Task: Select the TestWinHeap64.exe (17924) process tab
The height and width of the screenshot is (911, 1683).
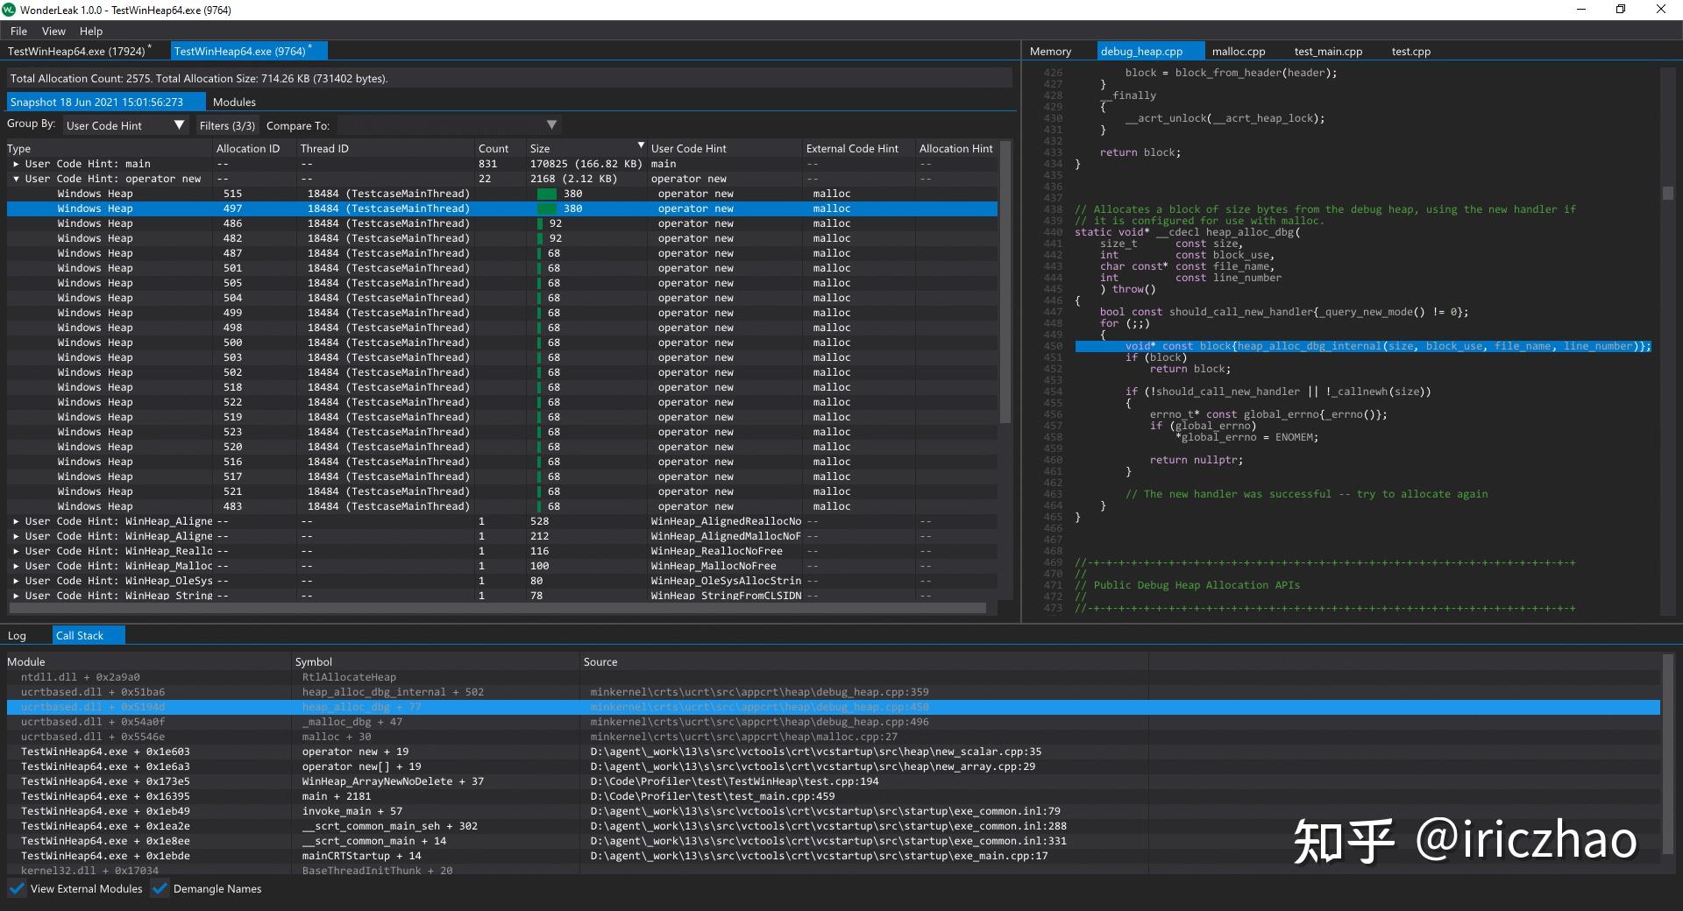Action: click(77, 52)
